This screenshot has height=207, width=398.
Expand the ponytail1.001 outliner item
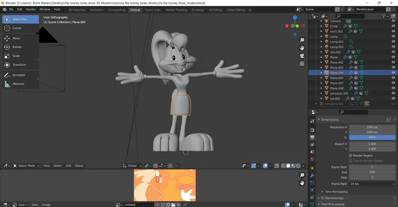point(321,94)
